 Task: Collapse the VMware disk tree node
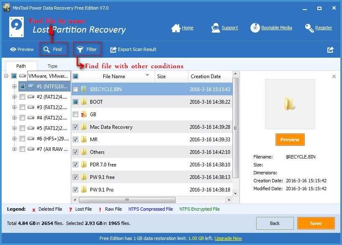point(6,76)
